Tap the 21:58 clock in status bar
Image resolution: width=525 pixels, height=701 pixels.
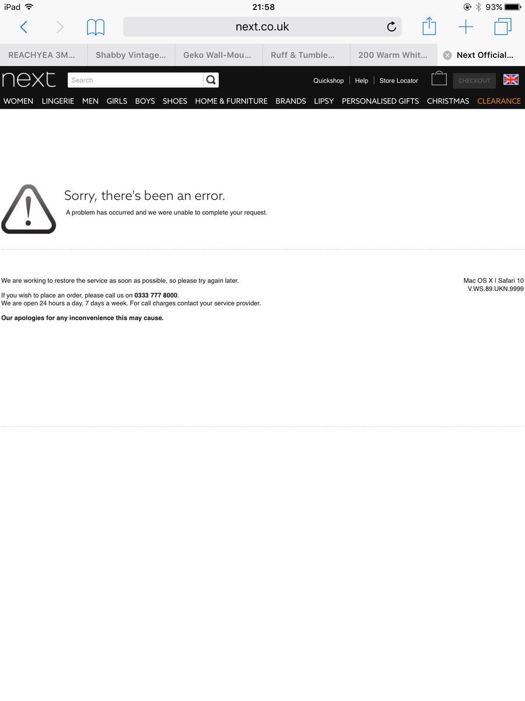263,7
